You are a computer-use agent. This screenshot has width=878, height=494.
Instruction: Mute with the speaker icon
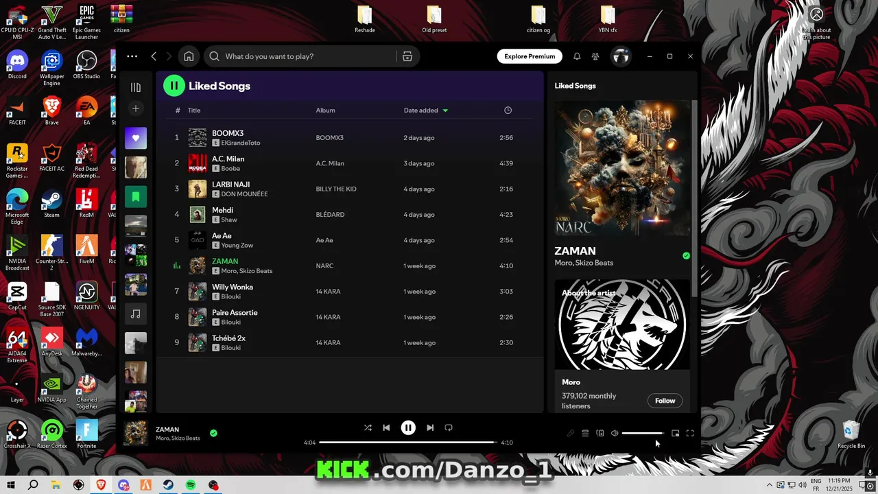615,433
